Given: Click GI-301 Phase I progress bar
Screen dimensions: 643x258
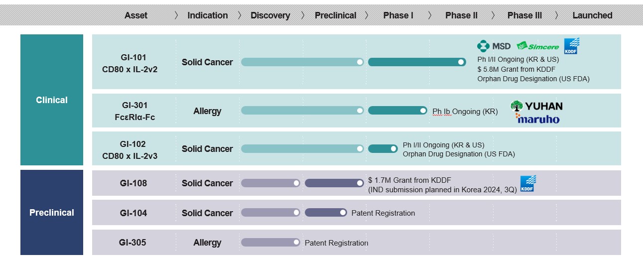Looking at the screenshot, I should coord(397,111).
